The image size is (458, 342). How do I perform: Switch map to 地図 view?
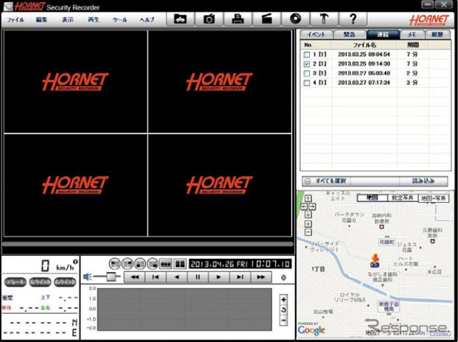372,198
